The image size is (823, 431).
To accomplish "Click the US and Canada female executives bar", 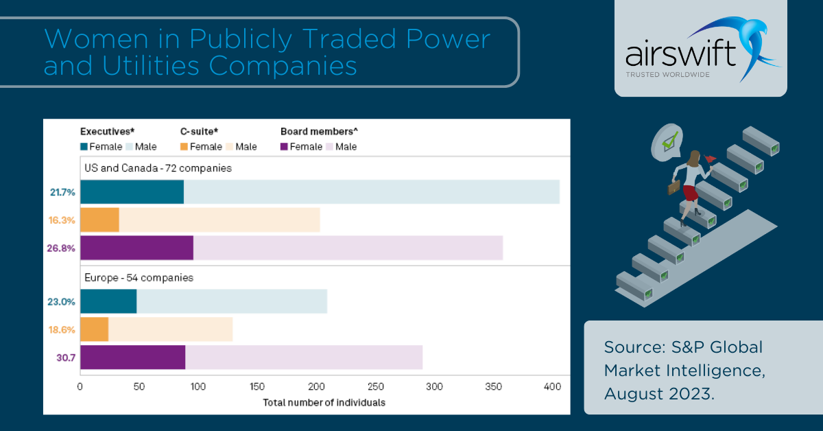I will click(132, 192).
